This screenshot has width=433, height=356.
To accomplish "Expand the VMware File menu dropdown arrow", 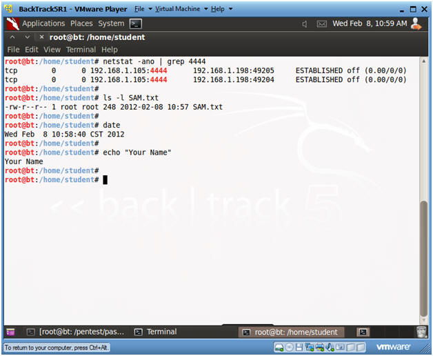I will point(150,9).
